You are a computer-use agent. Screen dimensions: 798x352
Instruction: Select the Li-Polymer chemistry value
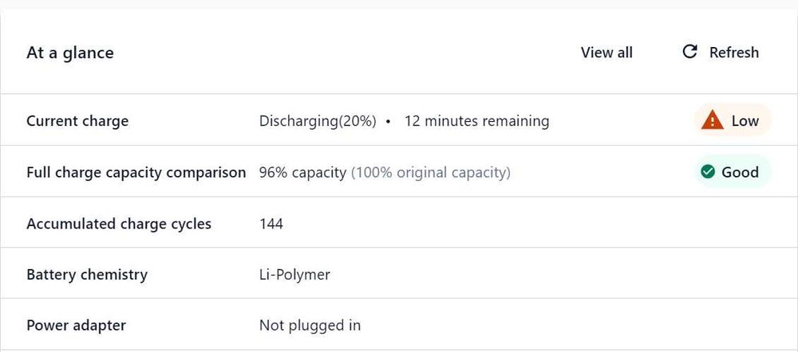(x=294, y=275)
